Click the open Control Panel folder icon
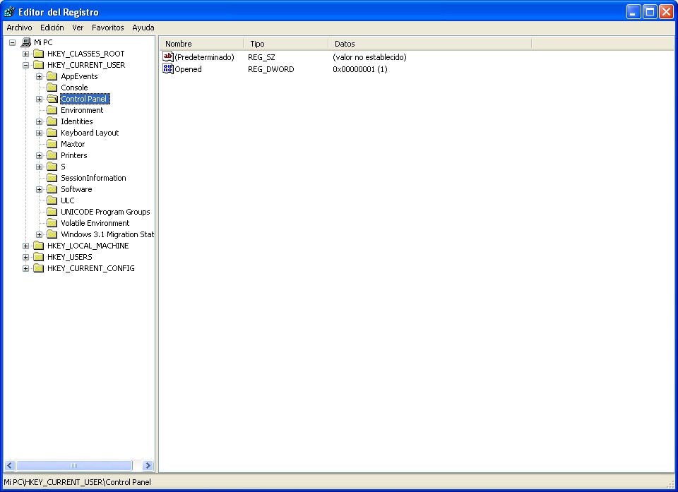This screenshot has width=678, height=492. tap(52, 99)
